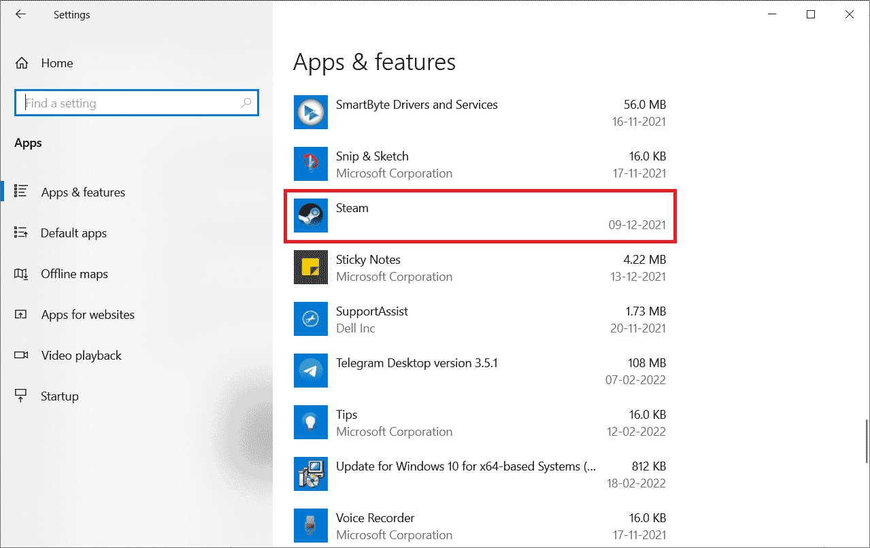Focus the Find a setting search box
This screenshot has width=870, height=548.
pyautogui.click(x=136, y=103)
